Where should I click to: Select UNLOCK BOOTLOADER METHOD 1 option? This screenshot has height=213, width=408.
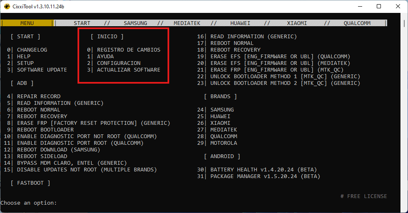coord(285,77)
